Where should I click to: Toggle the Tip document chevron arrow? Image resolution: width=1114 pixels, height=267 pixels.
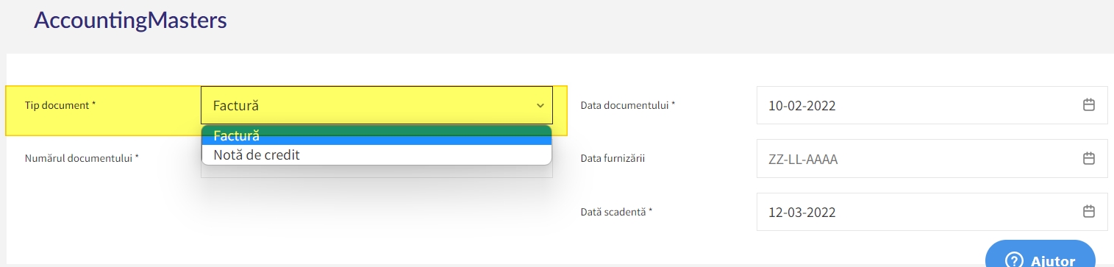540,105
